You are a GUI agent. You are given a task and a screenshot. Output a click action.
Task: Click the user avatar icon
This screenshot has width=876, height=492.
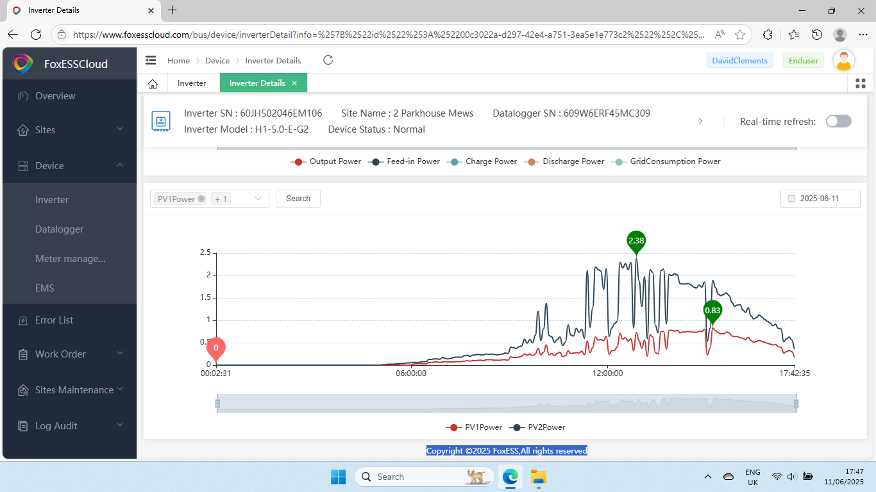point(844,61)
